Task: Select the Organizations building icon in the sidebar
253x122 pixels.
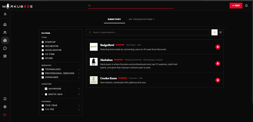Action: (5, 40)
